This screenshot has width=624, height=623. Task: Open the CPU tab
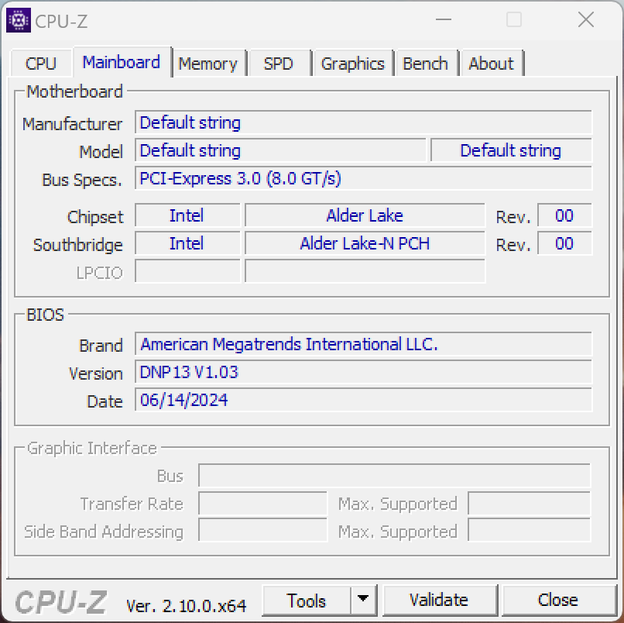pyautogui.click(x=41, y=64)
